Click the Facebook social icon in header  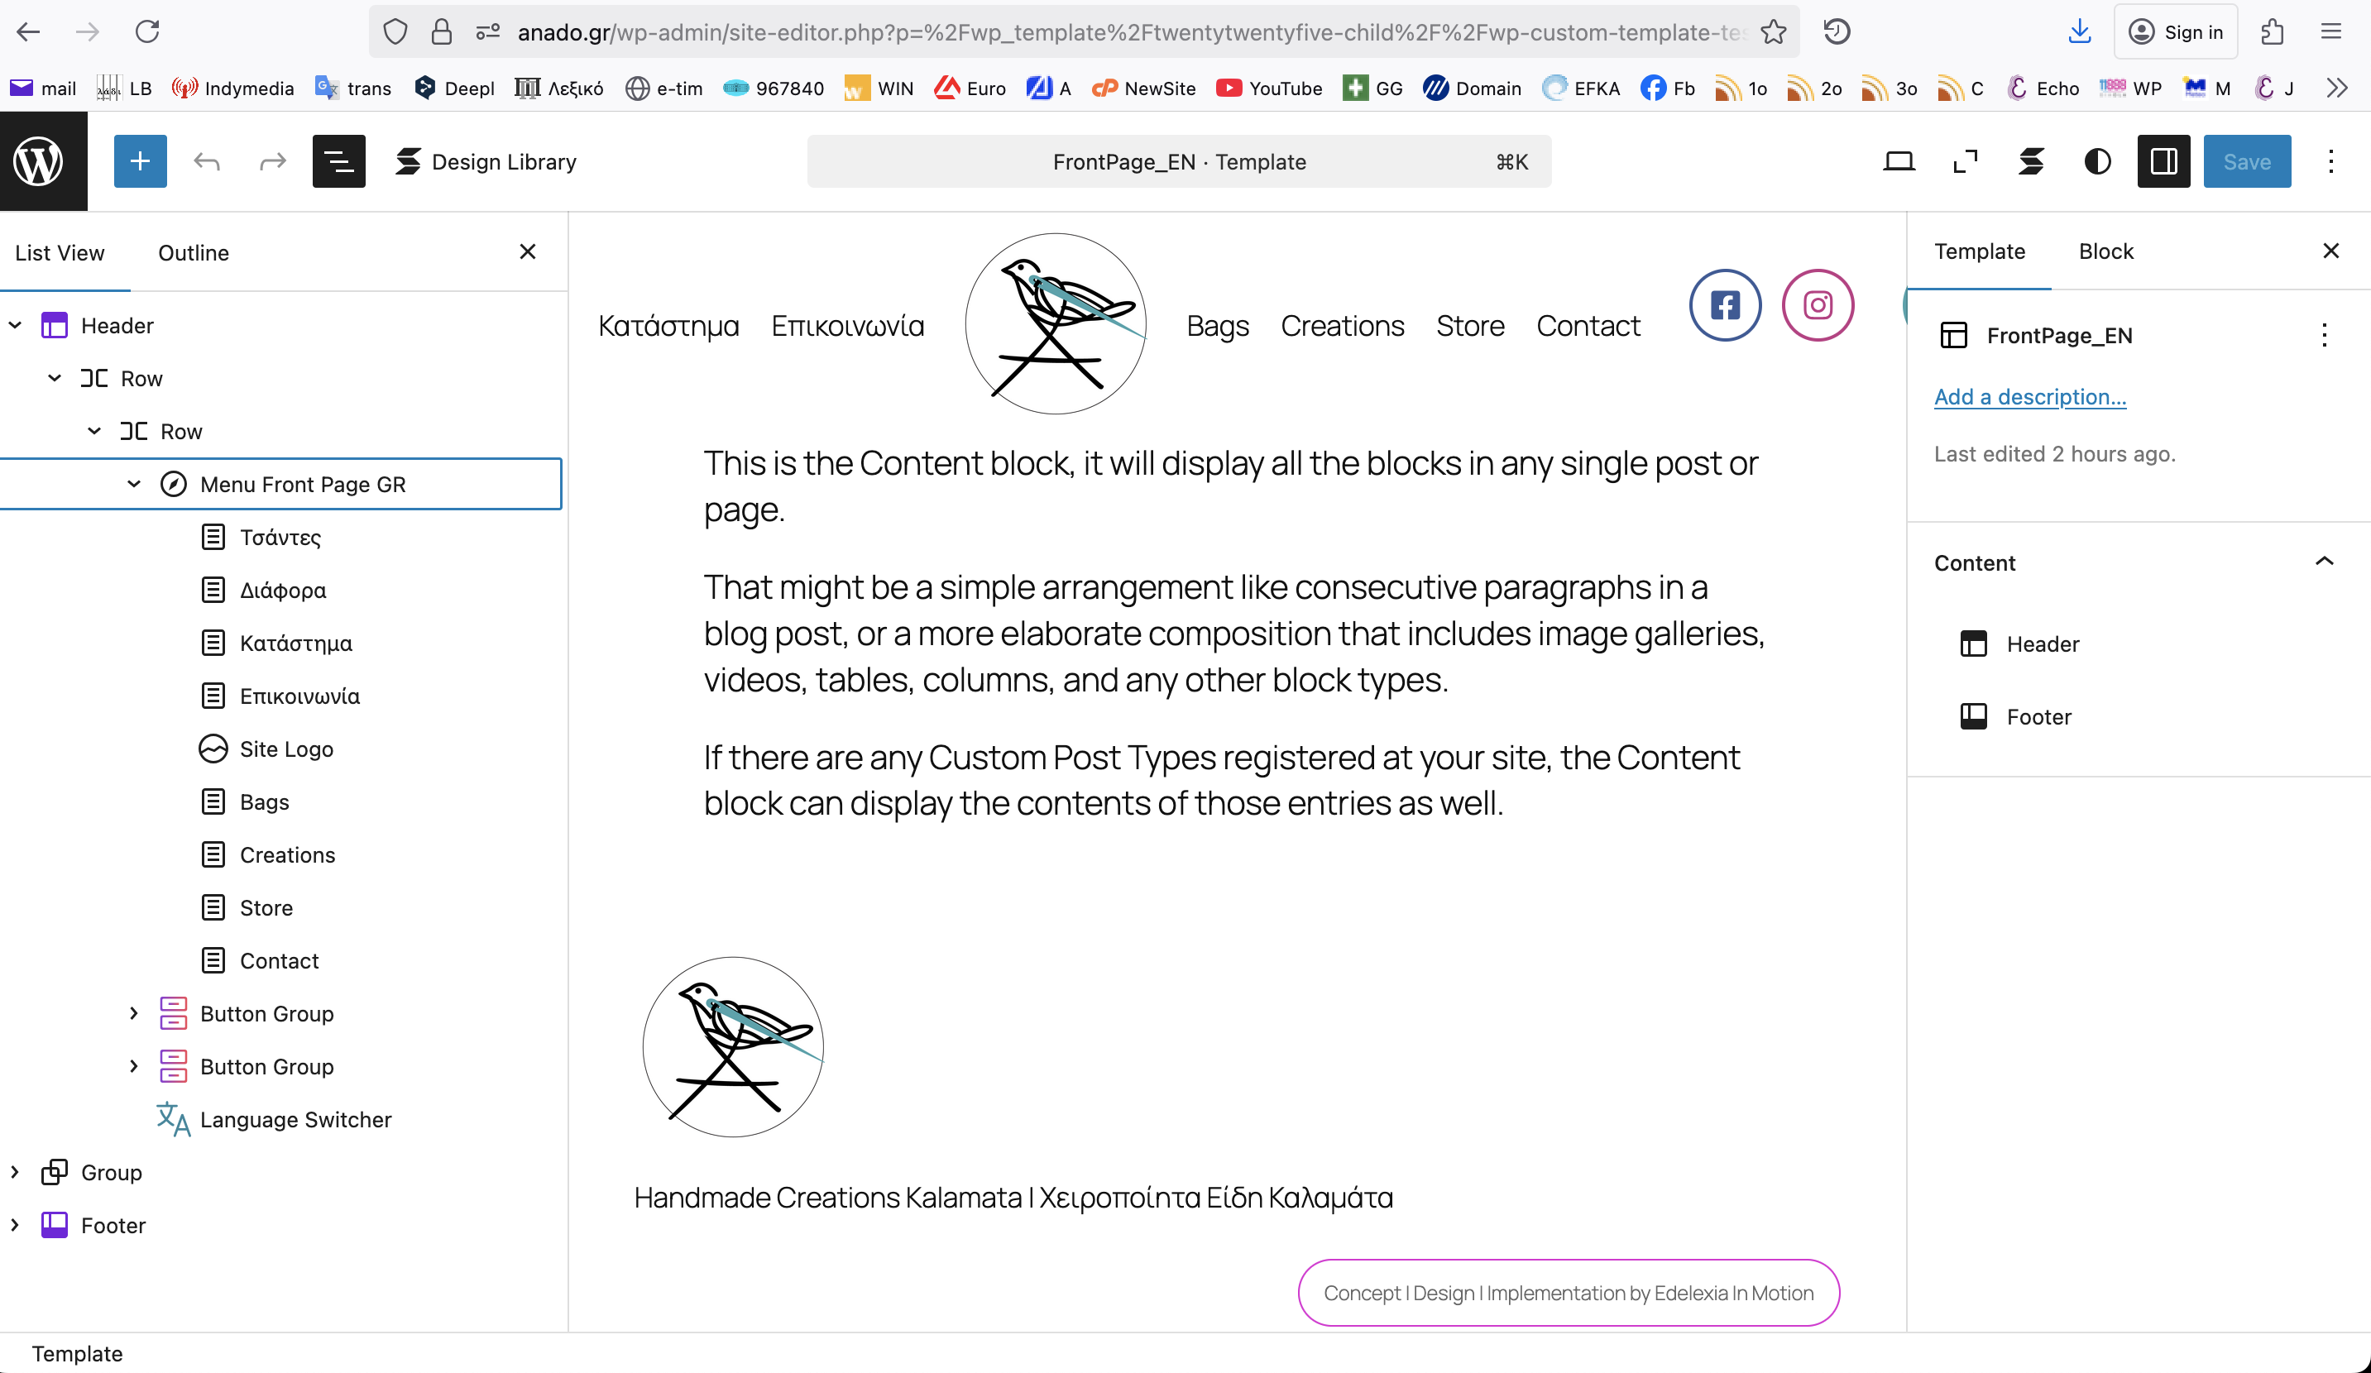[x=1725, y=306]
